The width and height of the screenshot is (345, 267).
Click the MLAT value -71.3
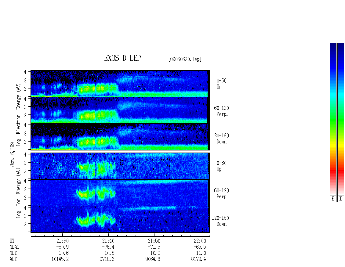pyautogui.click(x=154, y=247)
